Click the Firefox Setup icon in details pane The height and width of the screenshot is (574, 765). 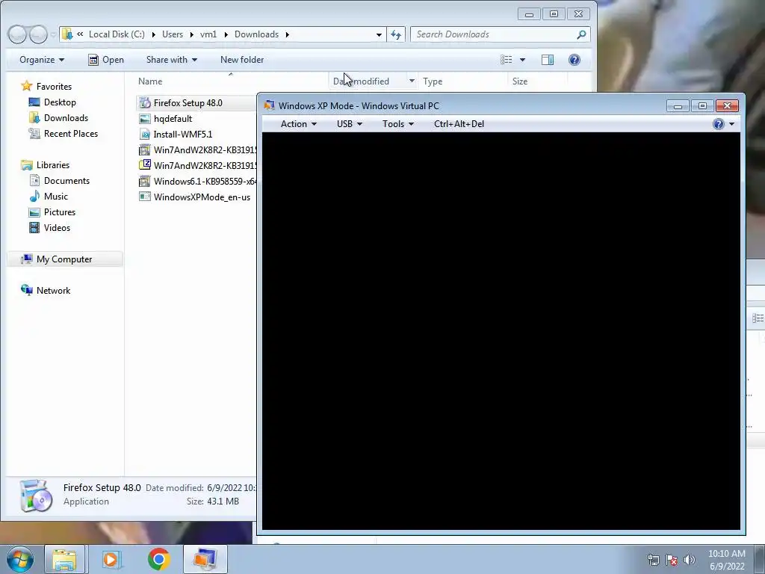[36, 496]
